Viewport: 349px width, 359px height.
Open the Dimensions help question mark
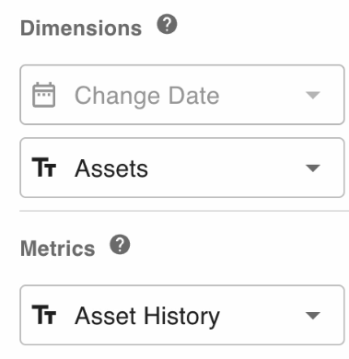pyautogui.click(x=167, y=24)
